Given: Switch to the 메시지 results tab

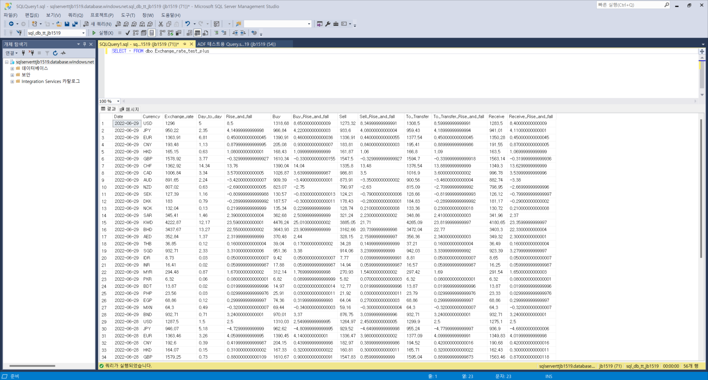Looking at the screenshot, I should pyautogui.click(x=129, y=109).
